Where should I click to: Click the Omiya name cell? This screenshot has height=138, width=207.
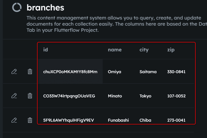[114, 72]
